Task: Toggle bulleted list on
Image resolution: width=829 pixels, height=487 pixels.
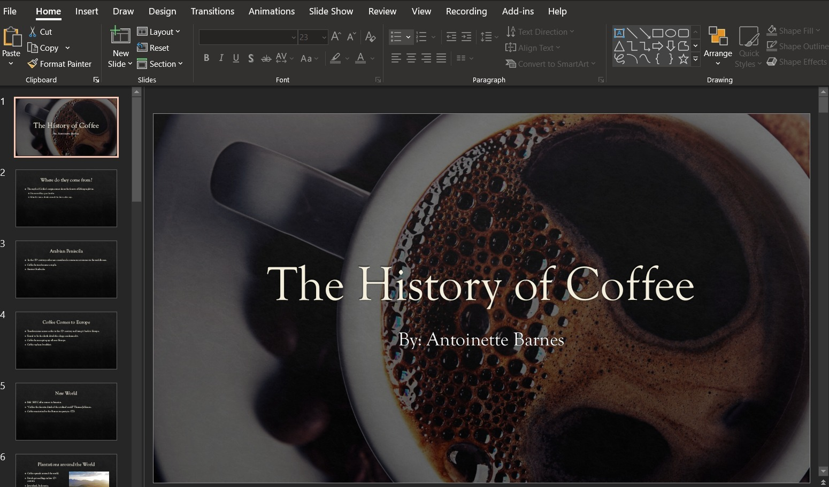Action: tap(396, 37)
